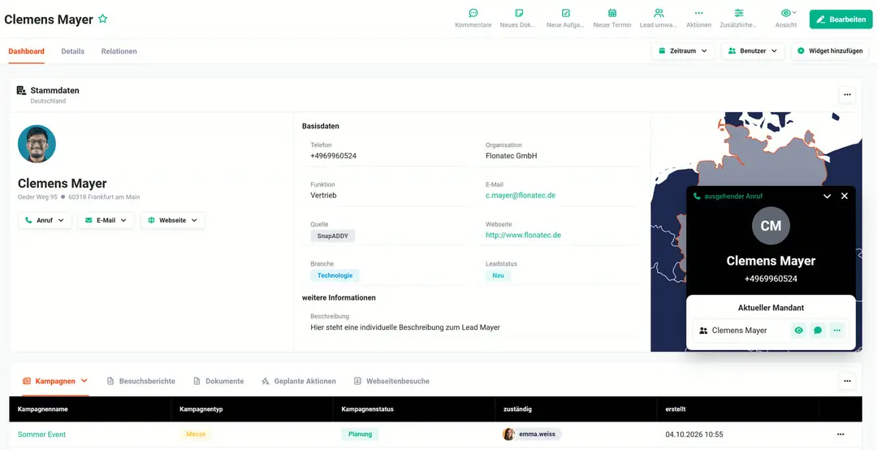Switch to the Relationen tab
The image size is (877, 450).
pyautogui.click(x=119, y=51)
